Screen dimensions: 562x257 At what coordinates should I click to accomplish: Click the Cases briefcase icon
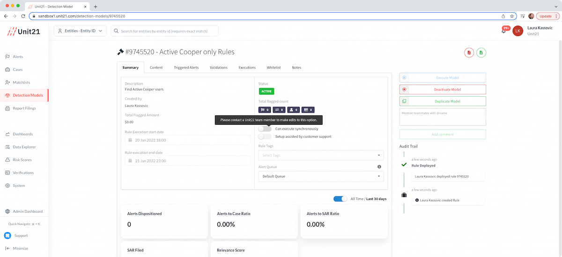coord(7,70)
